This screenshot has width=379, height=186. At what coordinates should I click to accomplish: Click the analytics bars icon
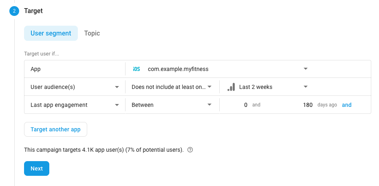coord(231,87)
